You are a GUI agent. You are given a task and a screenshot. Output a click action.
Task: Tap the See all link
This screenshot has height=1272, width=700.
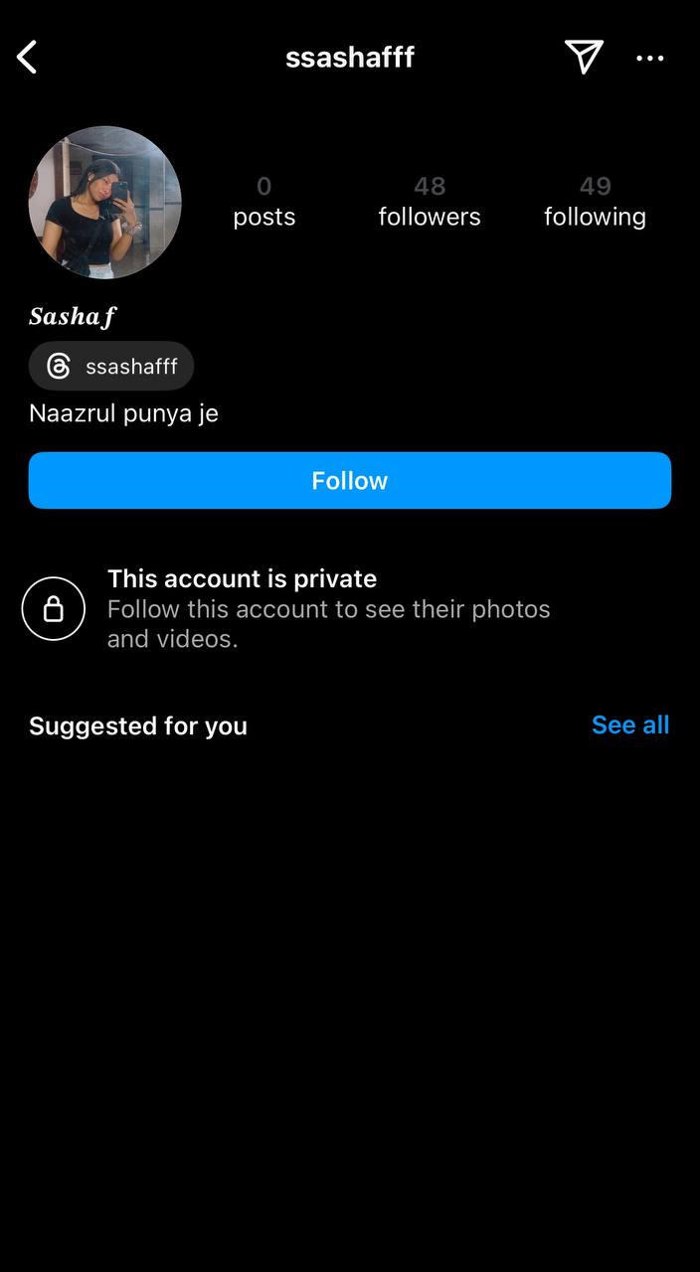pos(630,725)
